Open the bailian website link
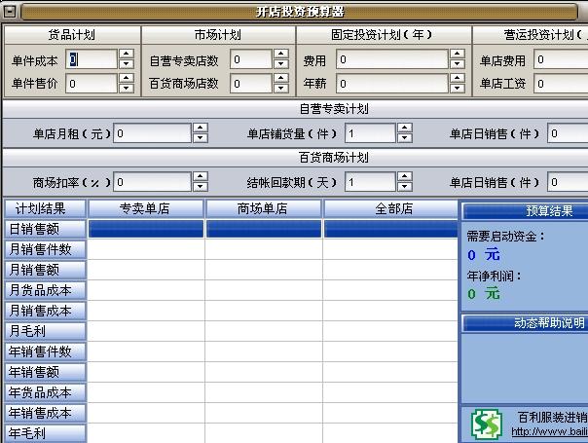 [x=549, y=431]
